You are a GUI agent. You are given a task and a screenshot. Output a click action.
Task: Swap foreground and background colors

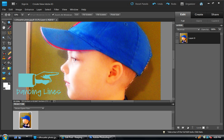[10, 83]
